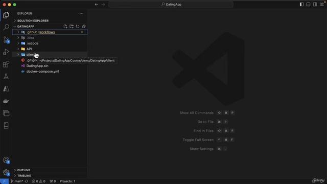Click the ports forwarded 0 indicator
The image size is (327, 184).
tap(53, 181)
